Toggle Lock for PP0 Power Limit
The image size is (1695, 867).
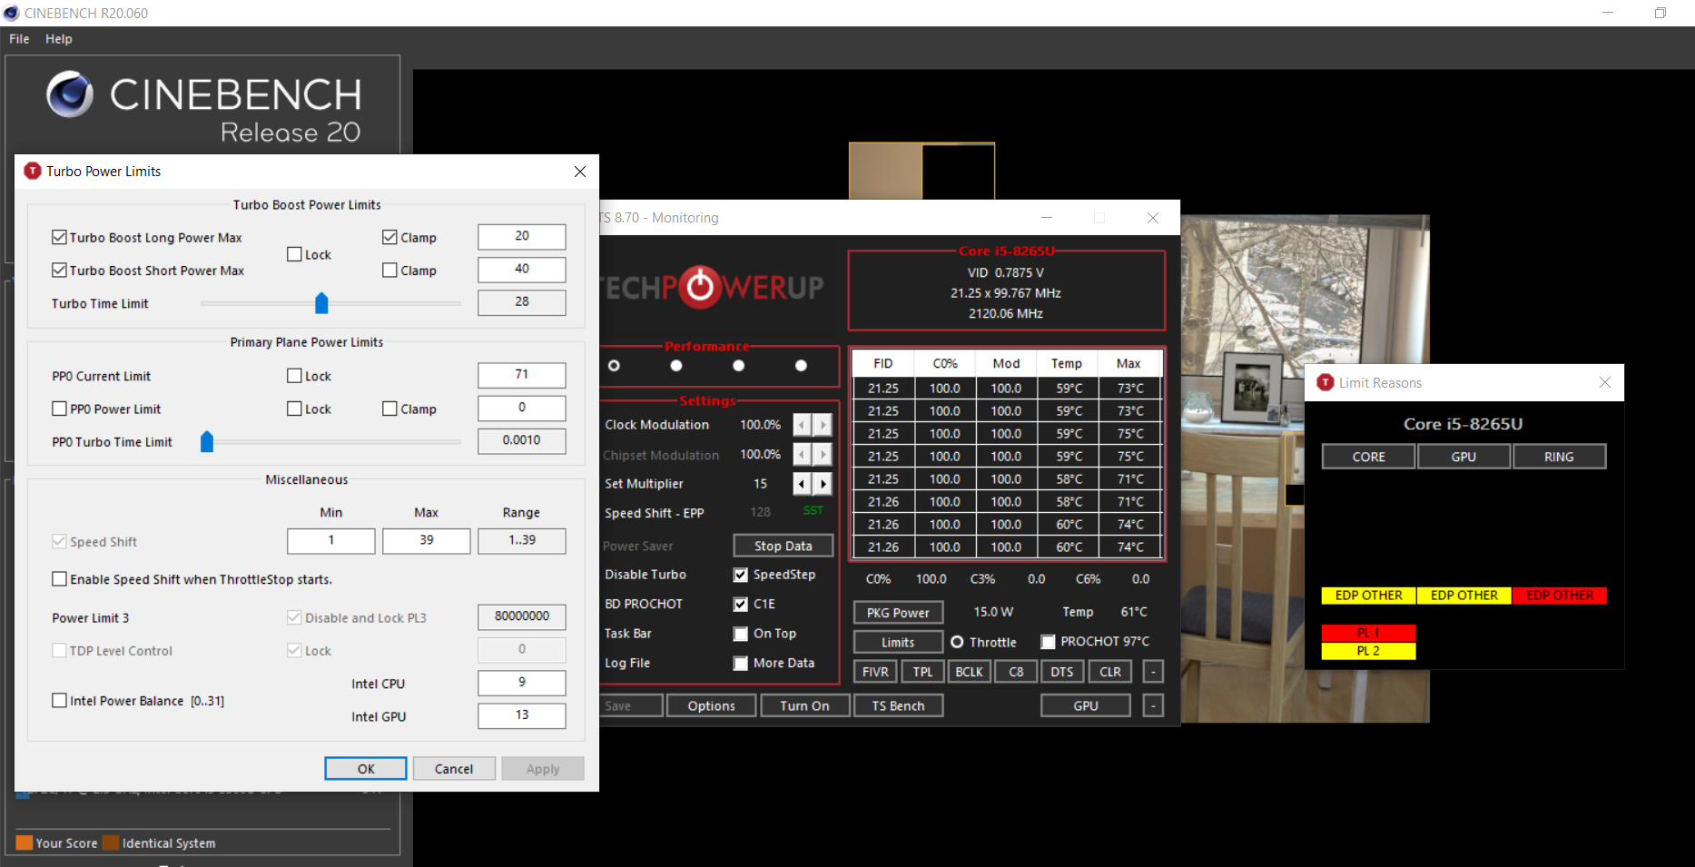click(x=294, y=409)
